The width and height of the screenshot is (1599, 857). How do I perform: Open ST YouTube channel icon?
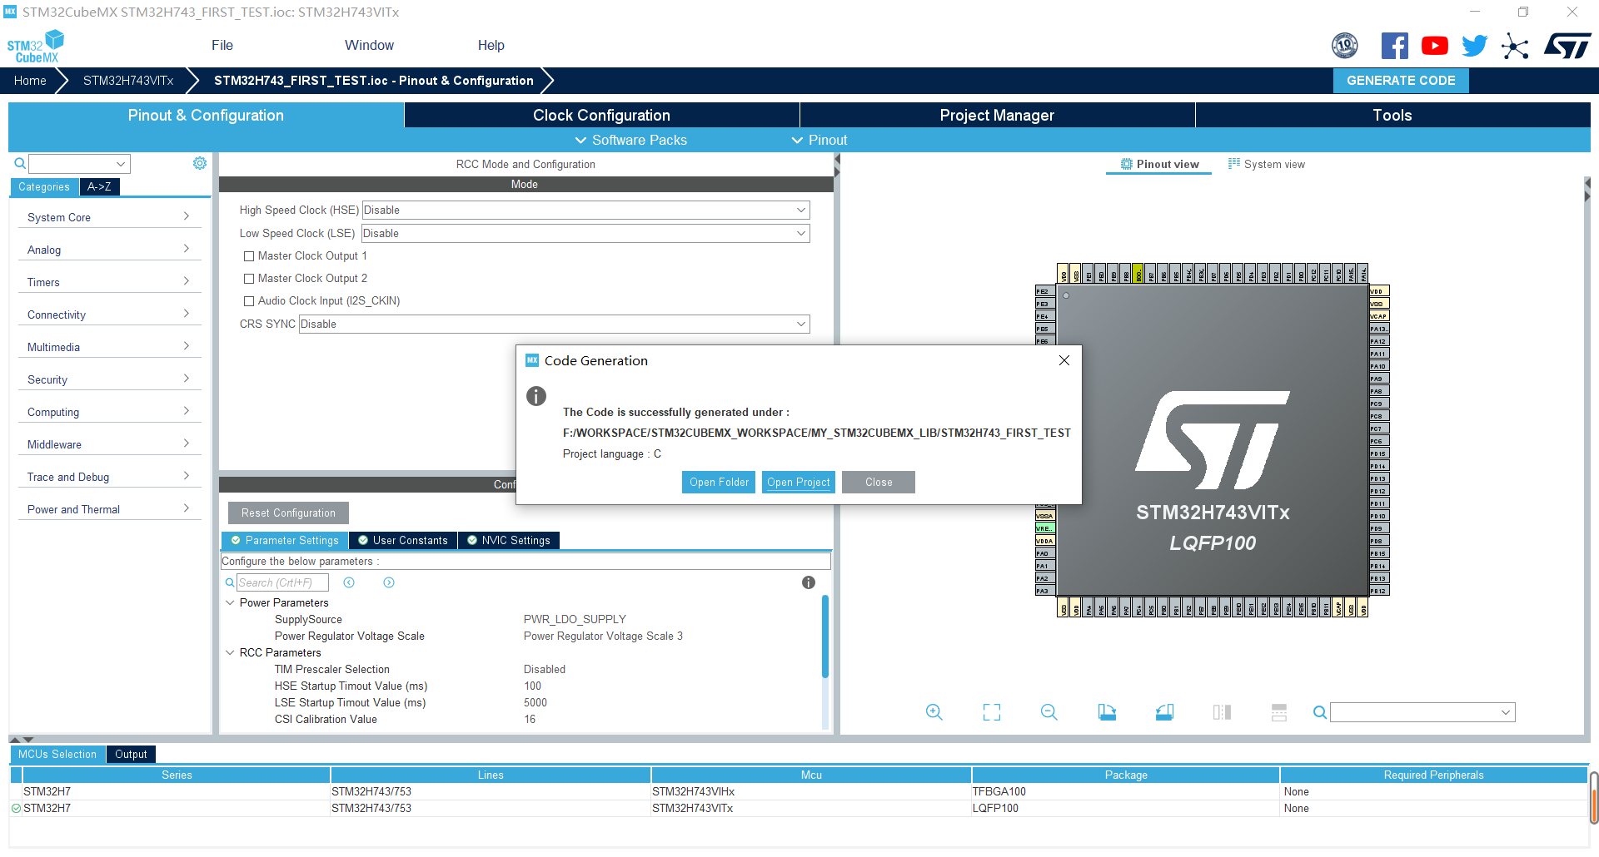(1434, 46)
